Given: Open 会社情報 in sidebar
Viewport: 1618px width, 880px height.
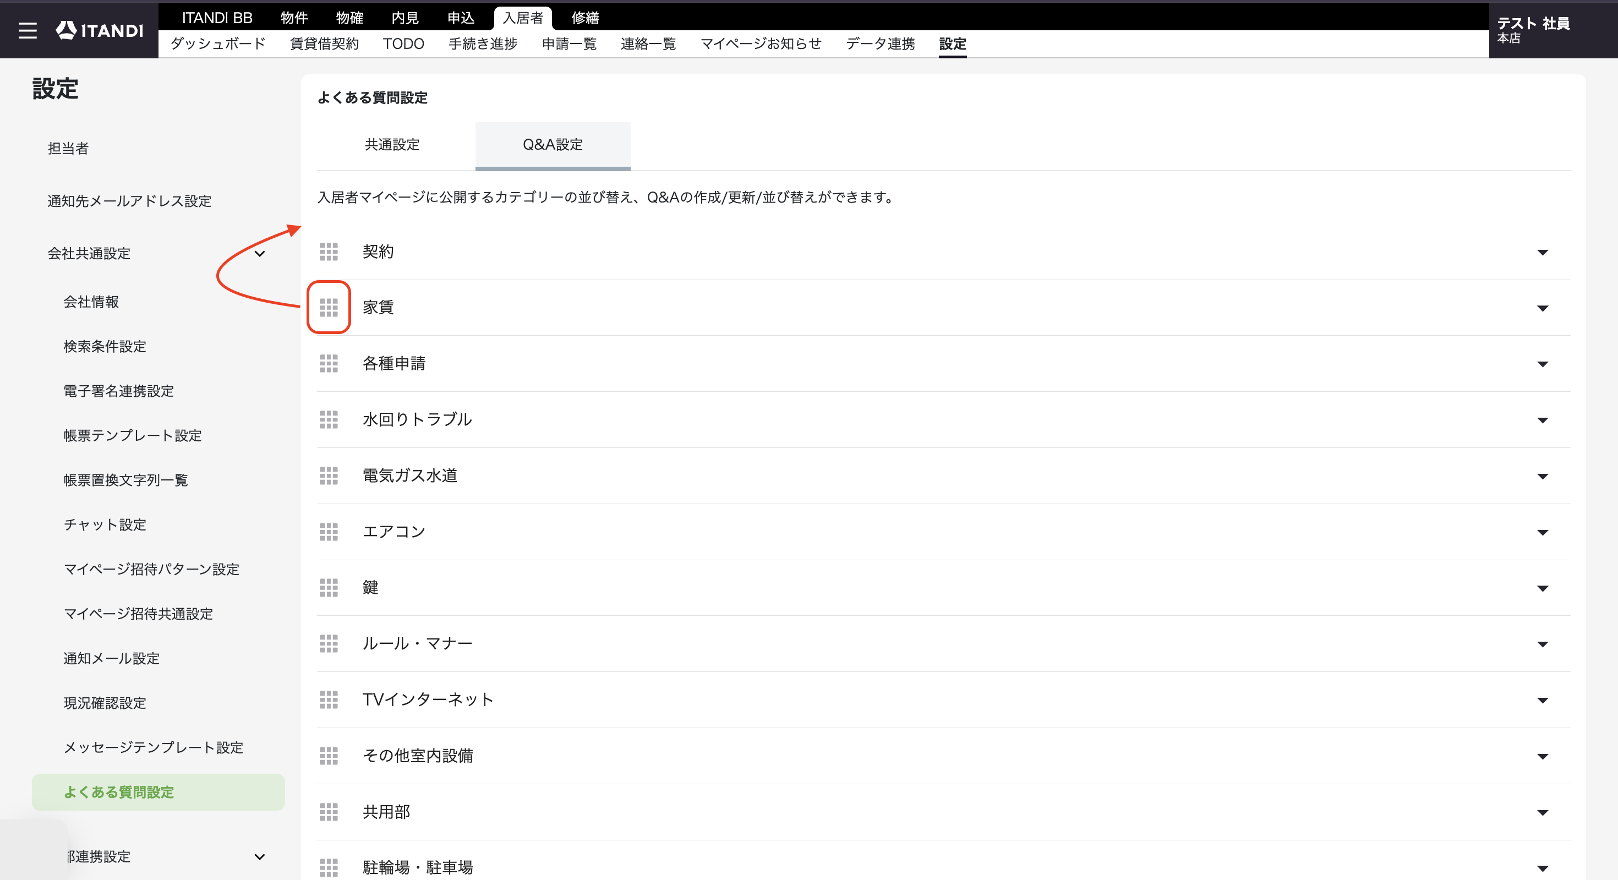Looking at the screenshot, I should click(x=91, y=302).
